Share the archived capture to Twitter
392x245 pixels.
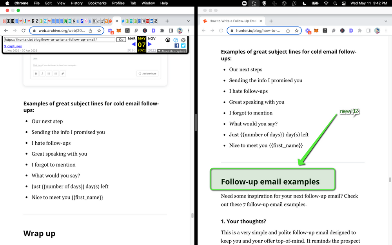pyautogui.click(x=183, y=45)
